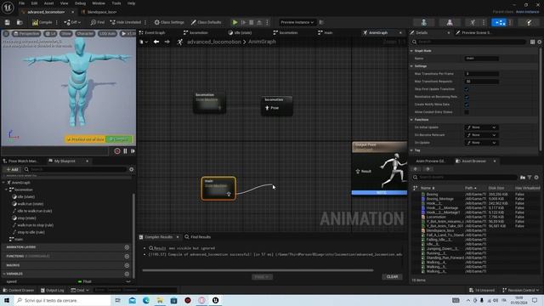The image size is (544, 306).
Task: Toggle Skip First Update Transition checkbox
Action: coord(467,89)
